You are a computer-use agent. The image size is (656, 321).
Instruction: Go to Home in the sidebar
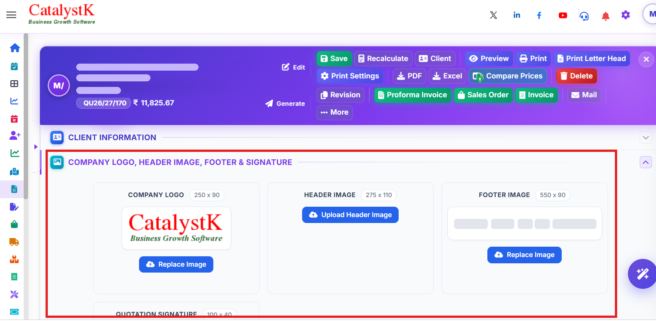(15, 48)
